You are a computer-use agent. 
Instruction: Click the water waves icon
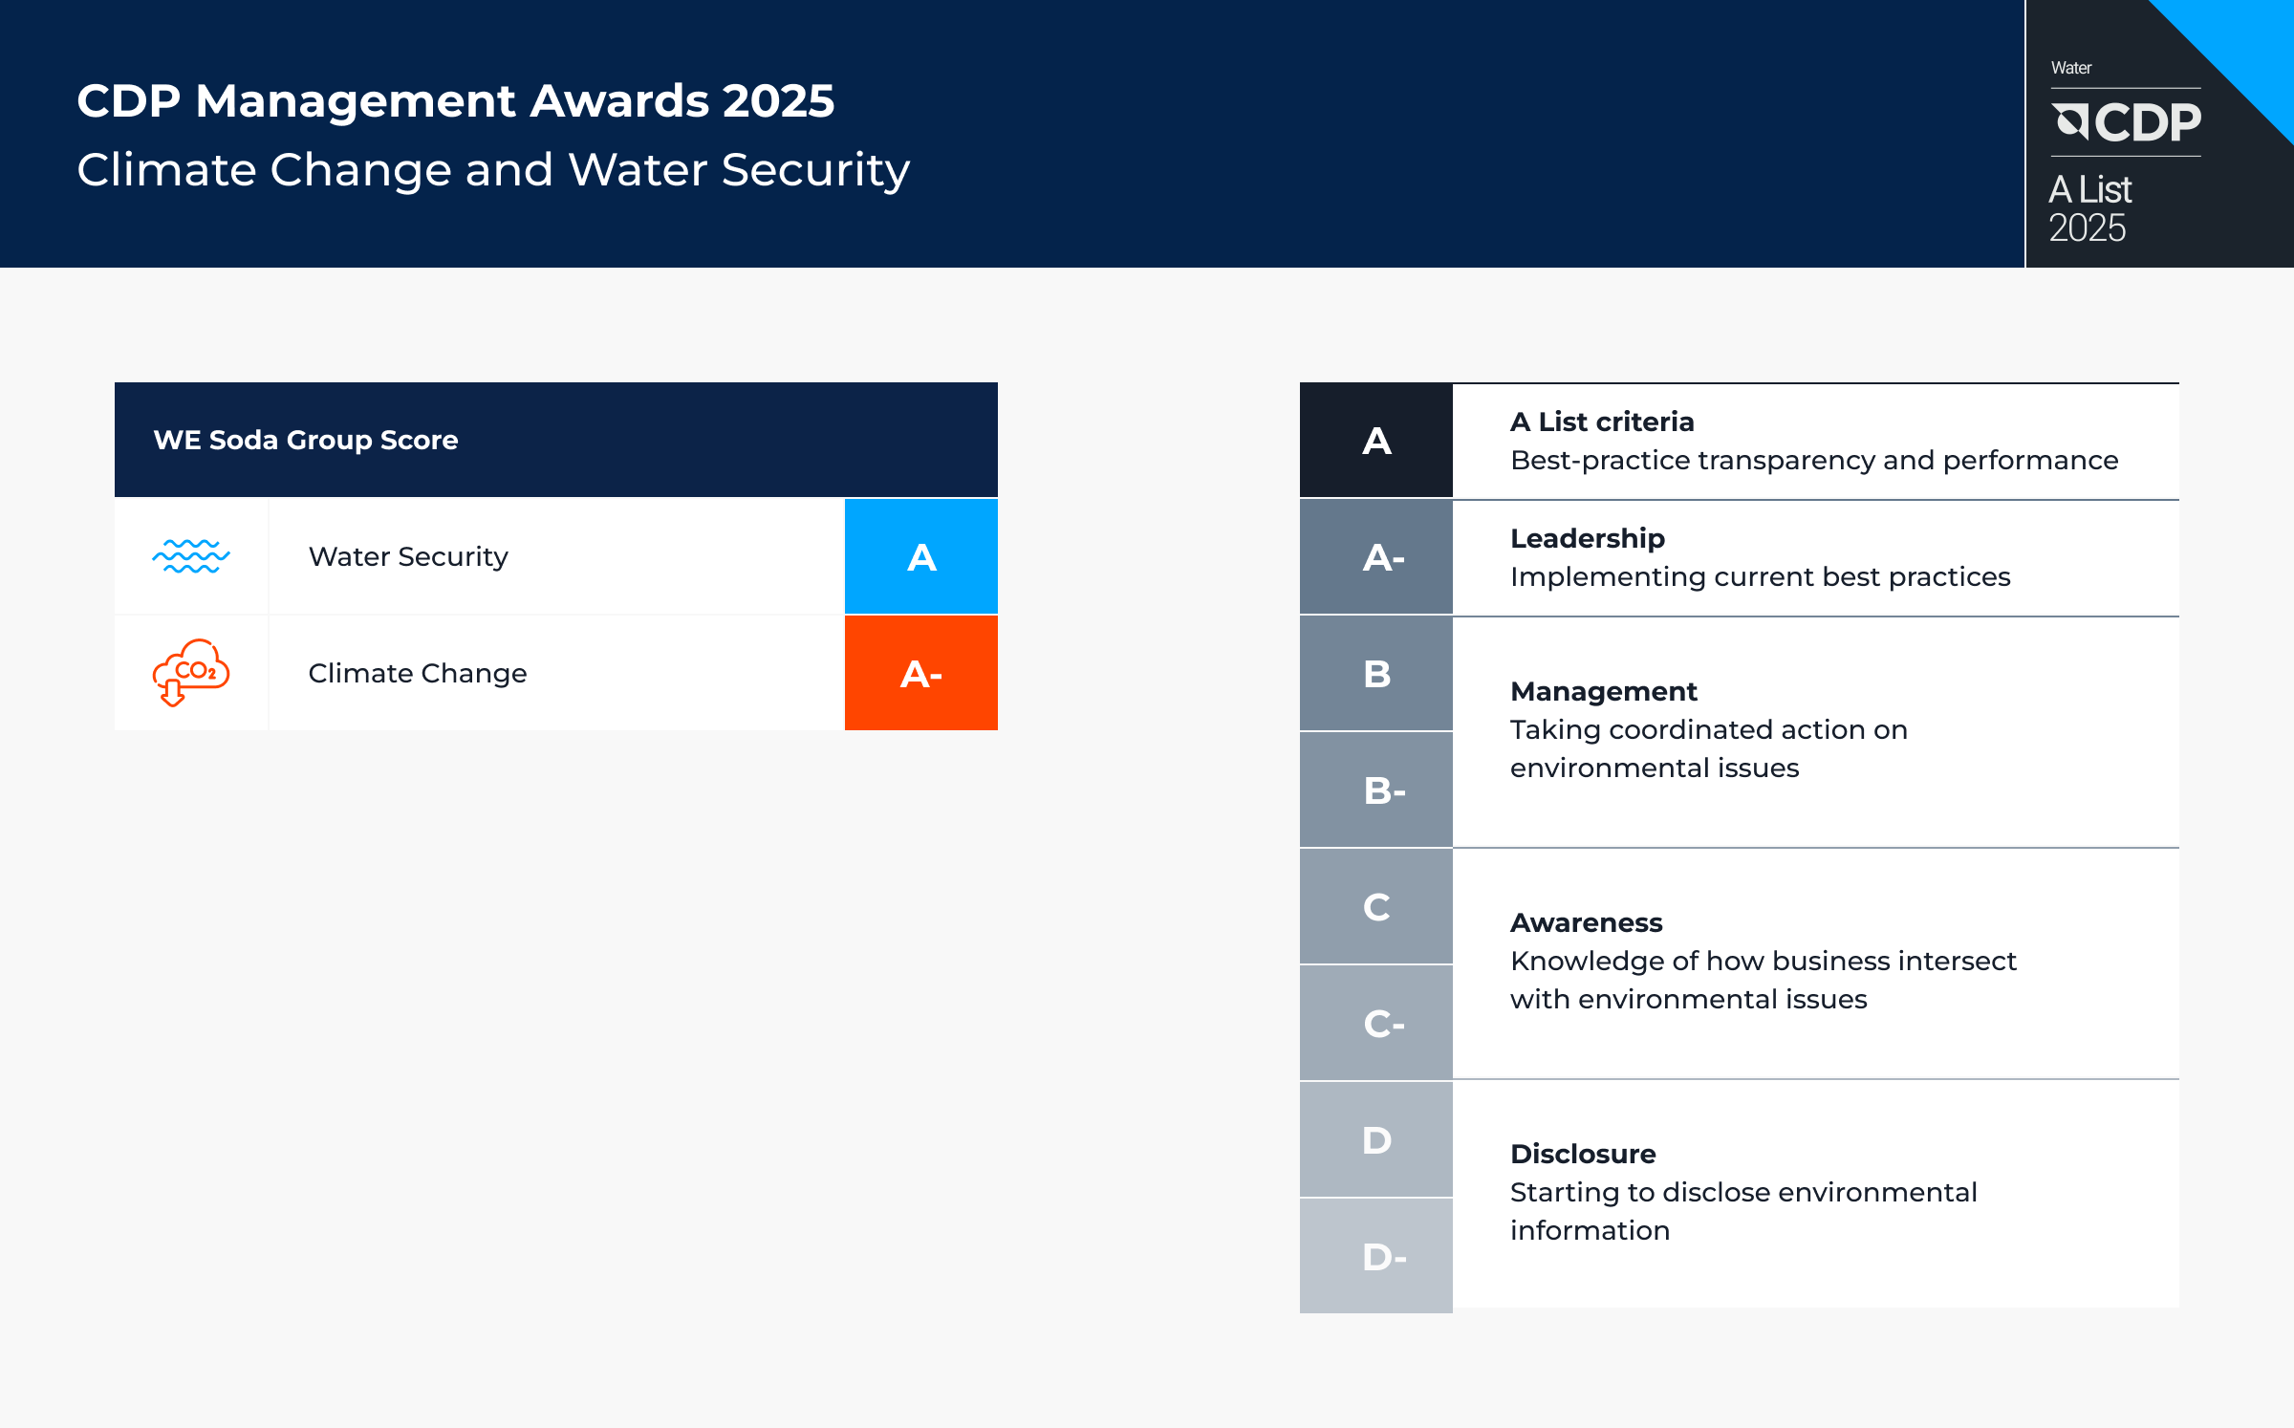[x=191, y=556]
